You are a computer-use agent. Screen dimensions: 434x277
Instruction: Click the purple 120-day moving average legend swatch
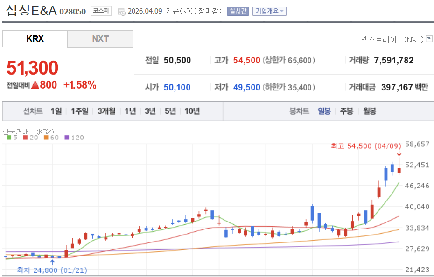tap(67, 138)
